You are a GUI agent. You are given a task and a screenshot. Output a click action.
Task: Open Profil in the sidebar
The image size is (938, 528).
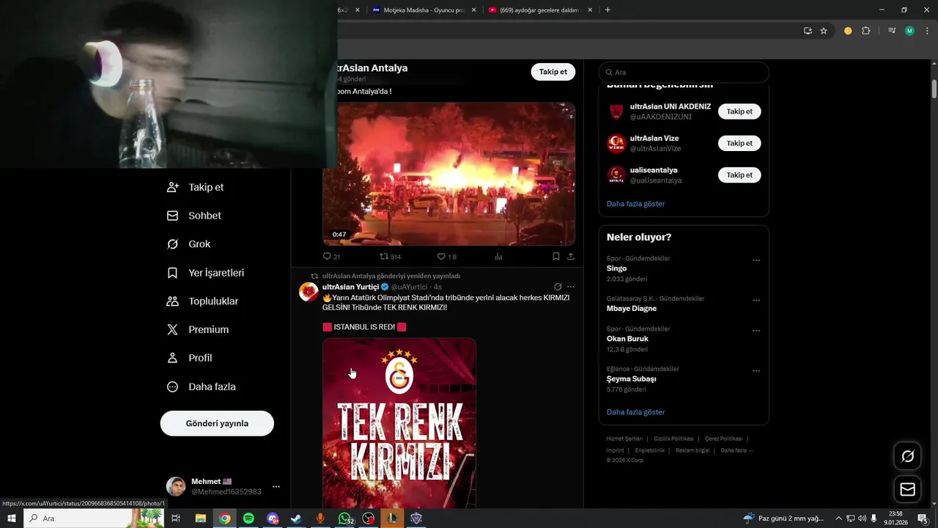click(190, 358)
